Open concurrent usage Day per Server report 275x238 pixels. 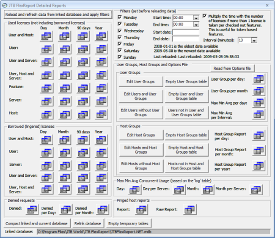(x=179, y=190)
